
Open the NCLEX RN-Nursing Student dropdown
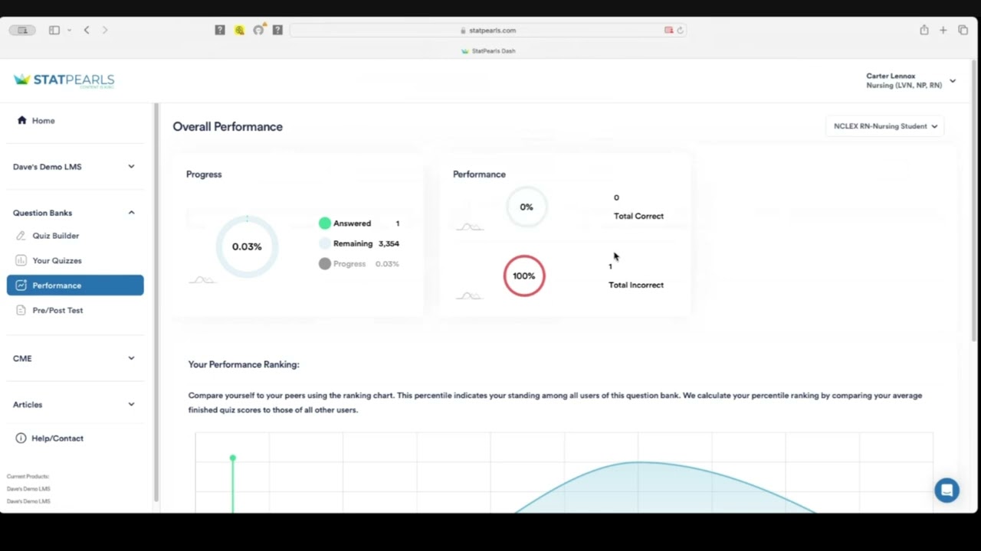(885, 126)
